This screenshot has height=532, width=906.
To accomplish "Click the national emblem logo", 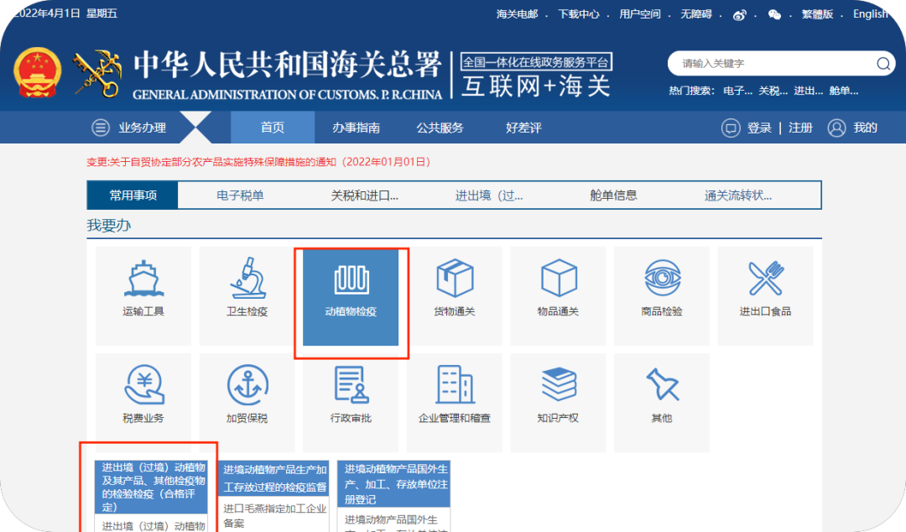I will (x=38, y=72).
